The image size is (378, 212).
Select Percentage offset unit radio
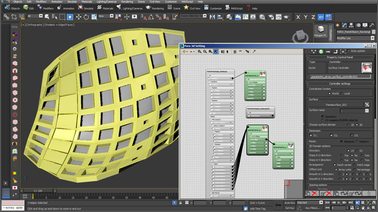click(x=355, y=169)
